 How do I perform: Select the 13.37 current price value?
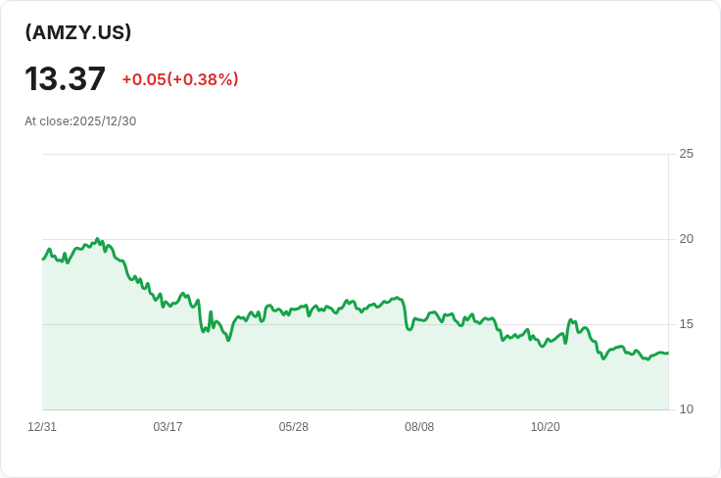coord(65,78)
